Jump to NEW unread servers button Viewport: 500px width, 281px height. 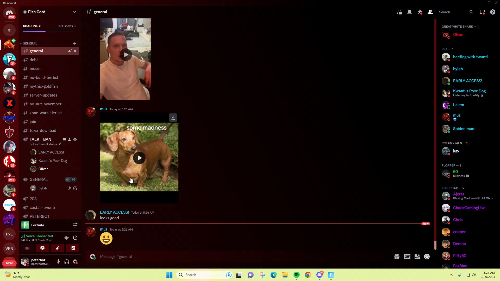pos(9,263)
